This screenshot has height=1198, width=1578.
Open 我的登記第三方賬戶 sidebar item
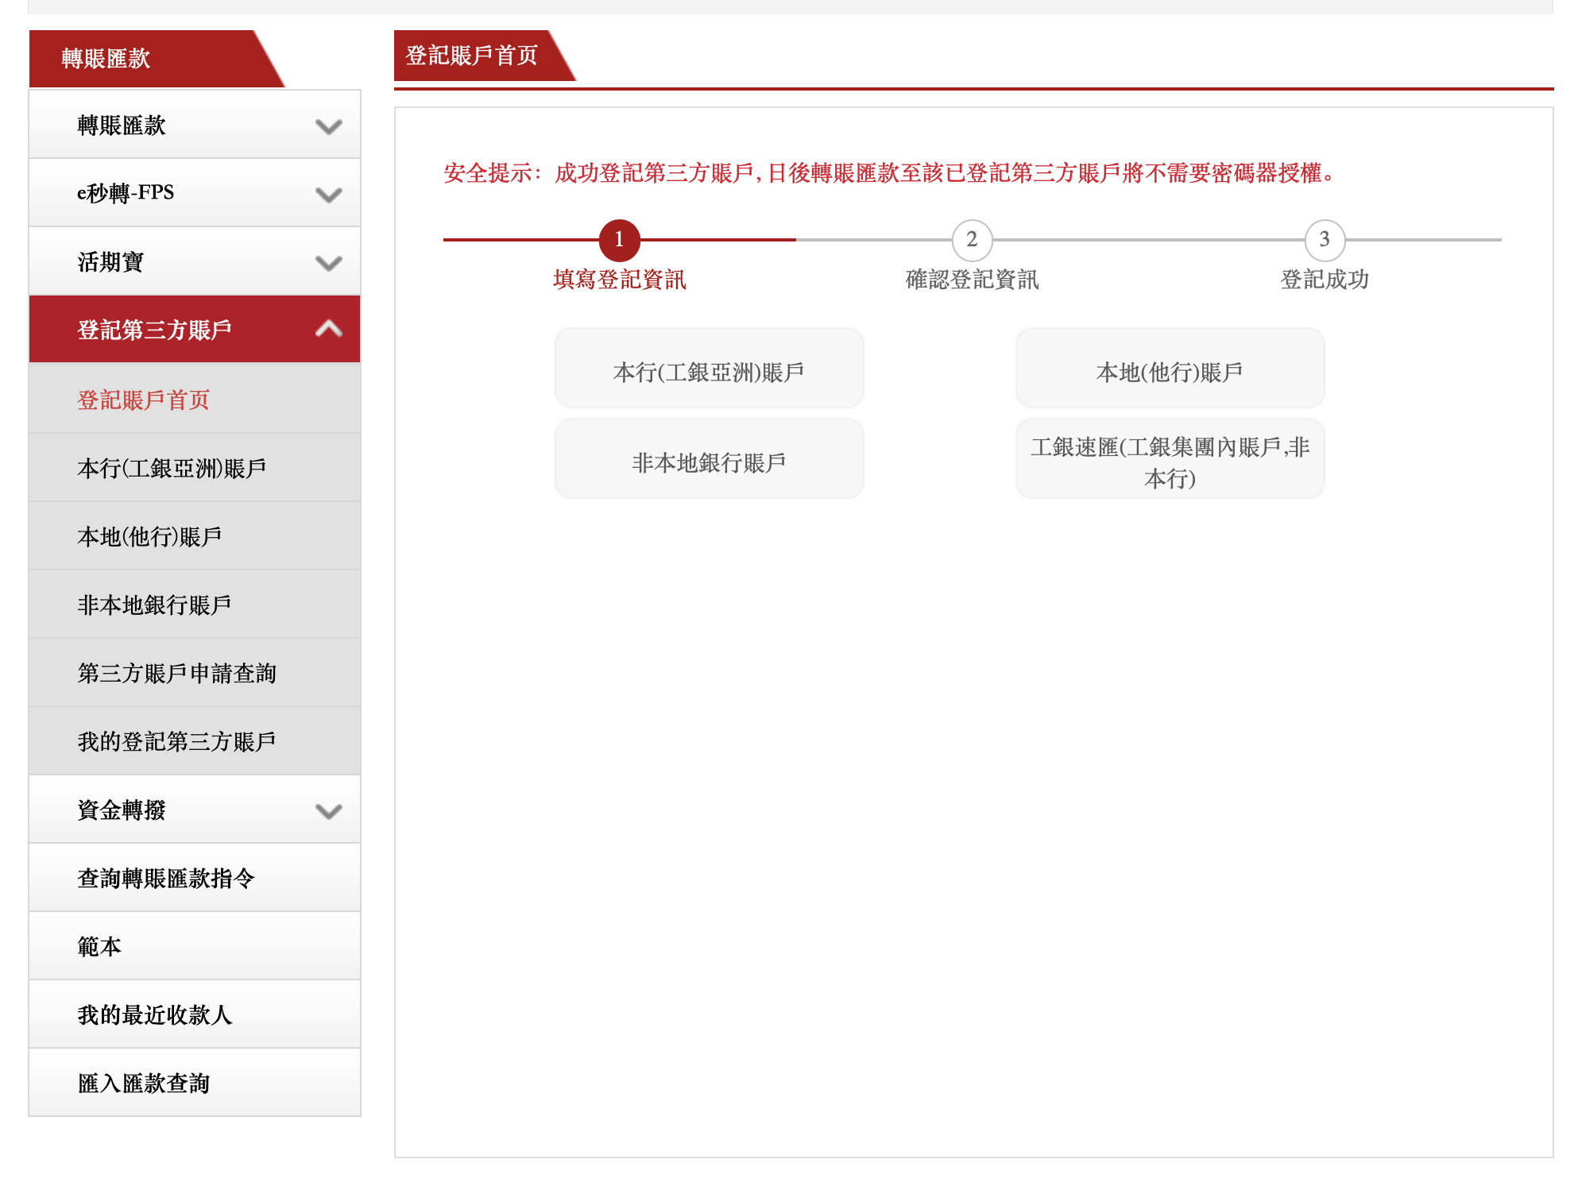[176, 741]
